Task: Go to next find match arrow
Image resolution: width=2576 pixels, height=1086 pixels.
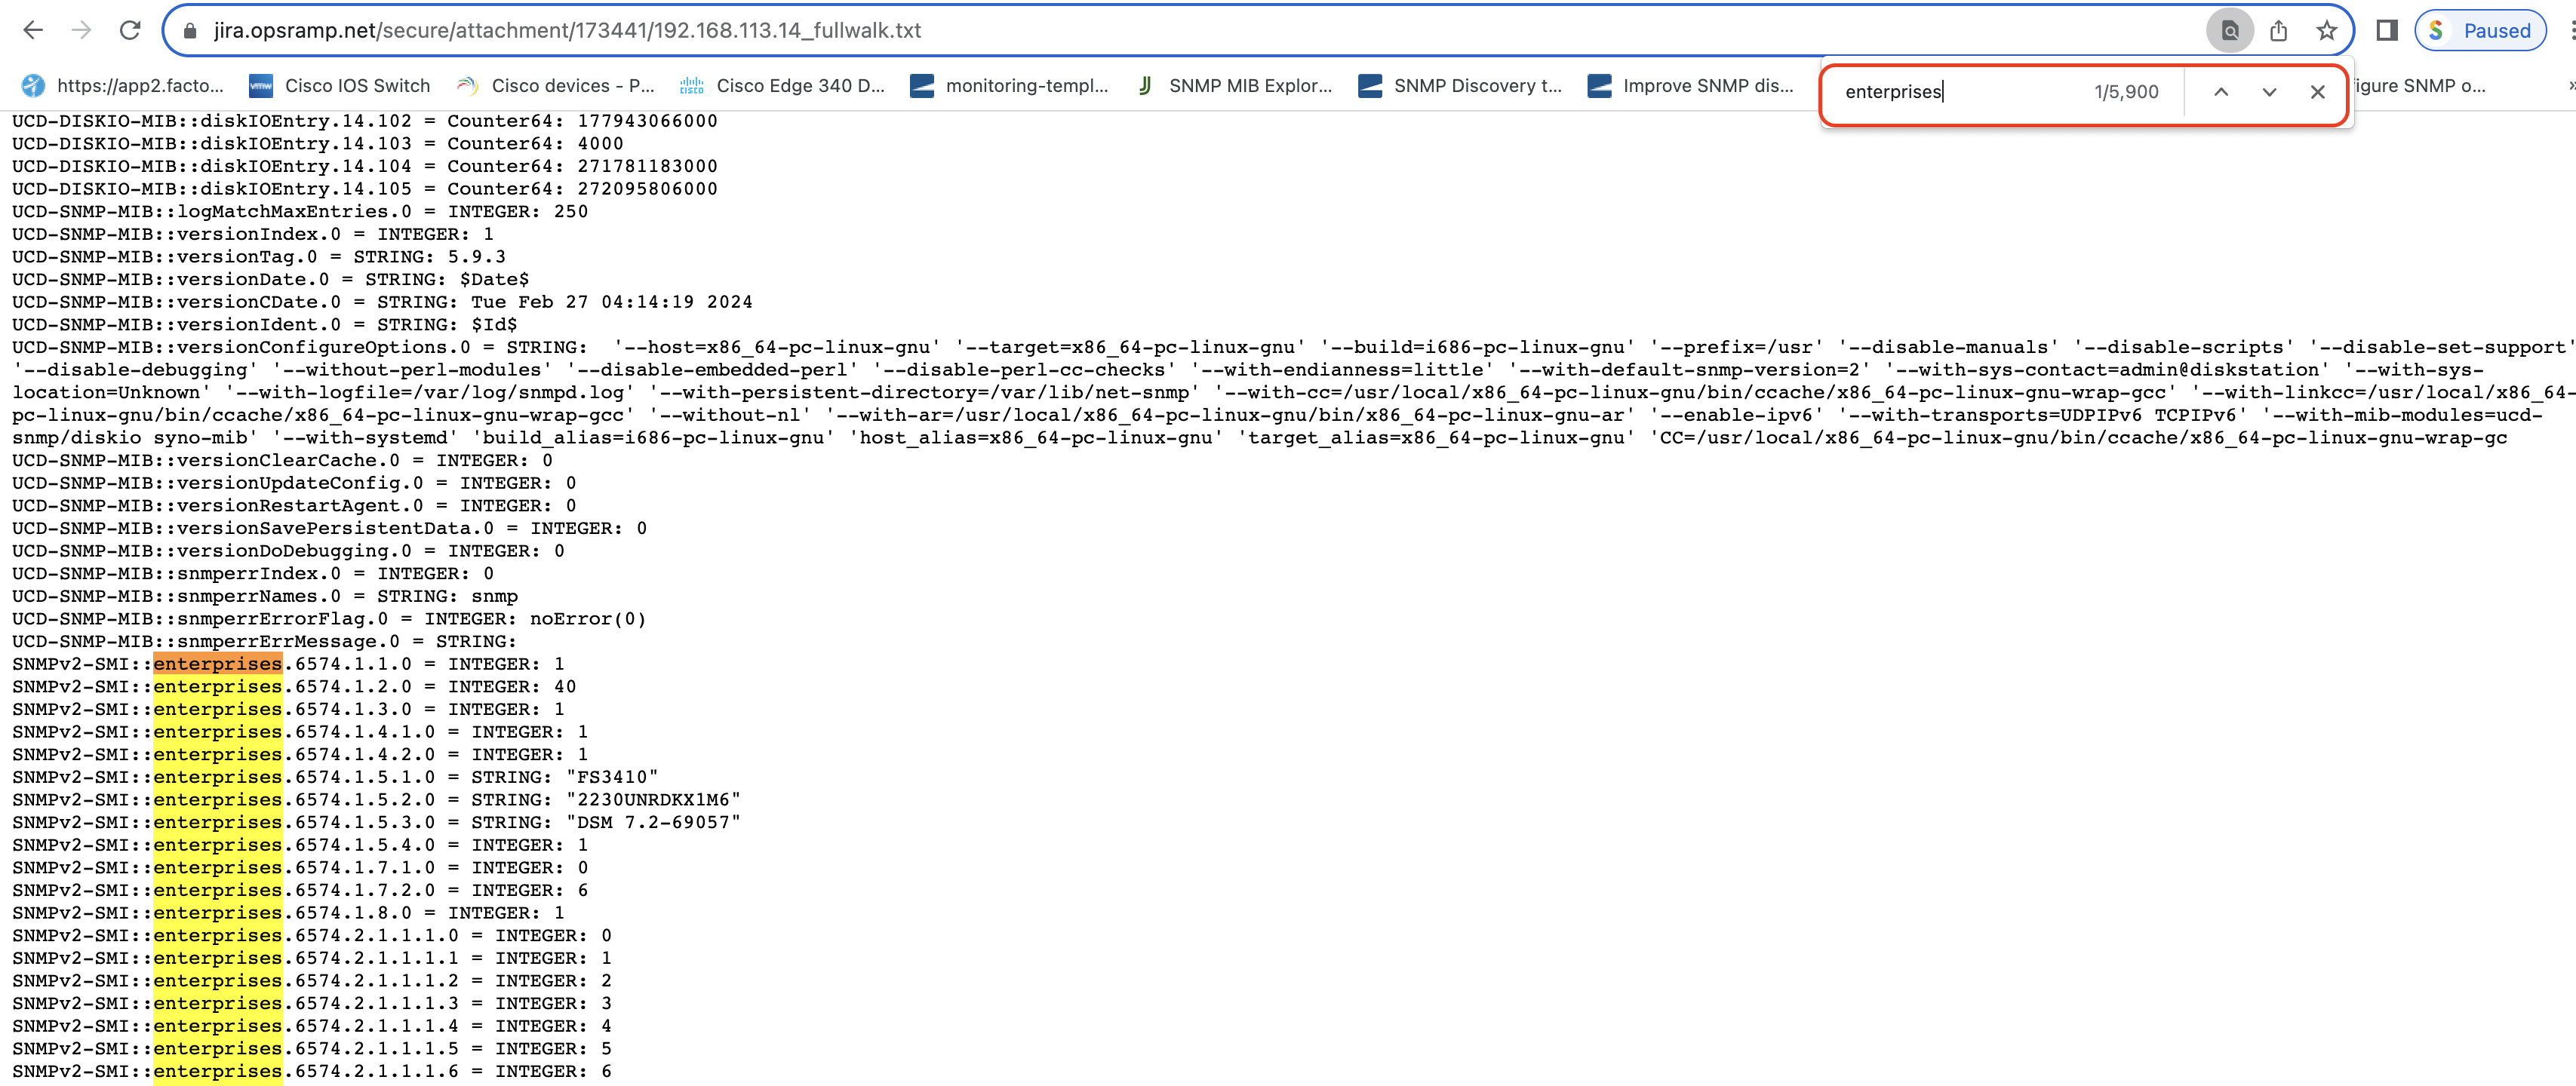Action: click(2268, 92)
